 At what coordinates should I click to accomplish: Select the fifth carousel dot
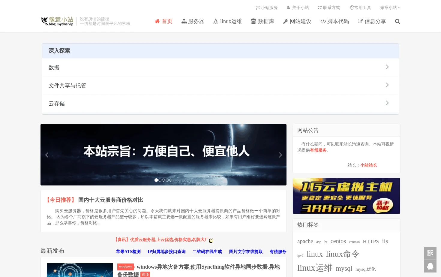click(171, 180)
